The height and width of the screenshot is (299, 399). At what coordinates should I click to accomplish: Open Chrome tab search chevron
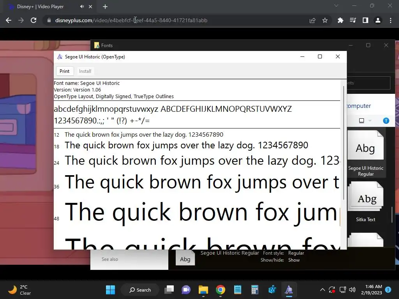coord(336,5)
